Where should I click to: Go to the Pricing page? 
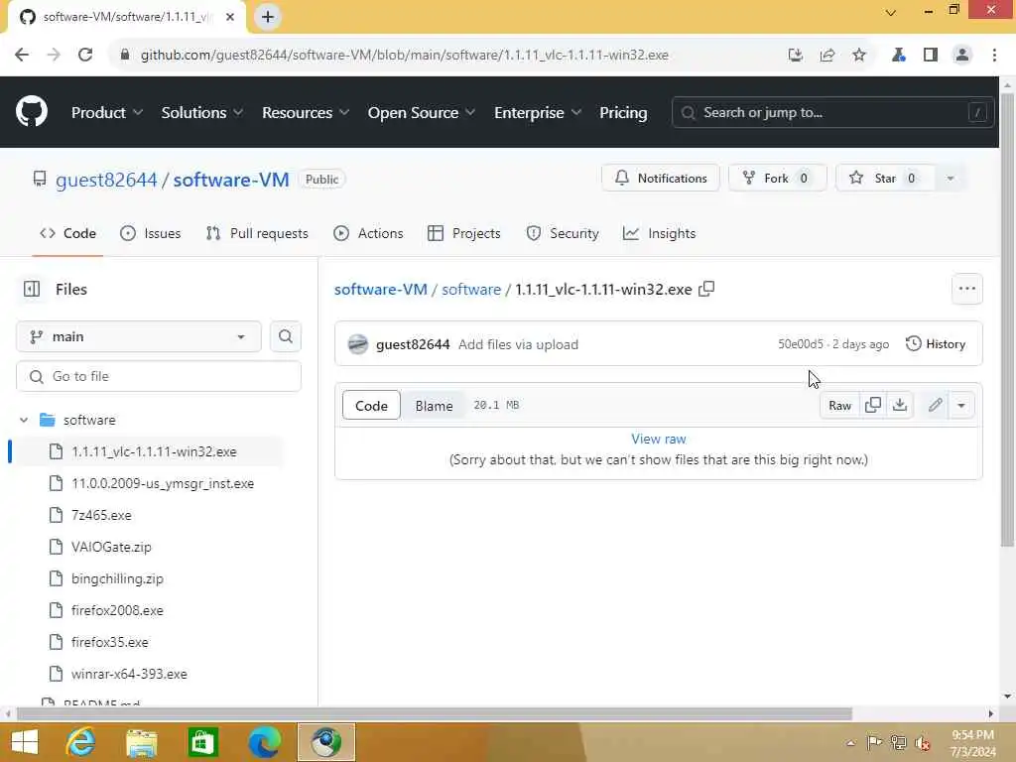(x=623, y=113)
